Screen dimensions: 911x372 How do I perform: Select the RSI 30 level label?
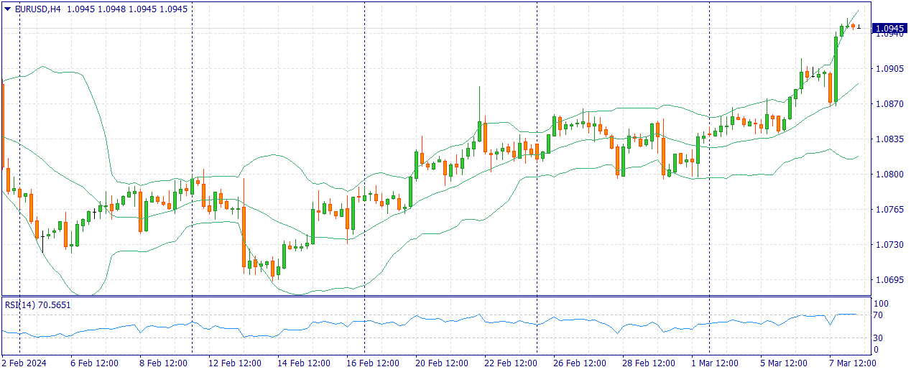click(x=877, y=338)
